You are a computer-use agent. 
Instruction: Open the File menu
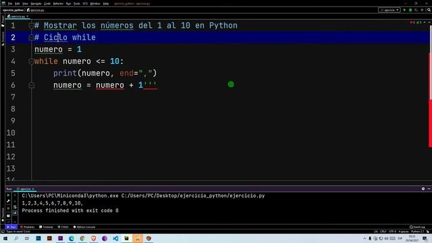(x=10, y=3)
